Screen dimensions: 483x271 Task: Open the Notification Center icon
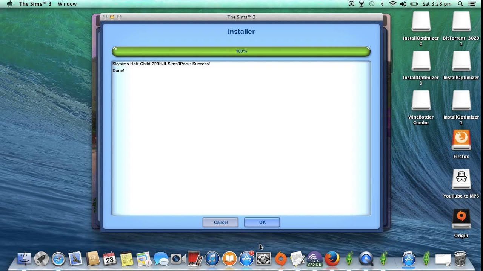472,4
